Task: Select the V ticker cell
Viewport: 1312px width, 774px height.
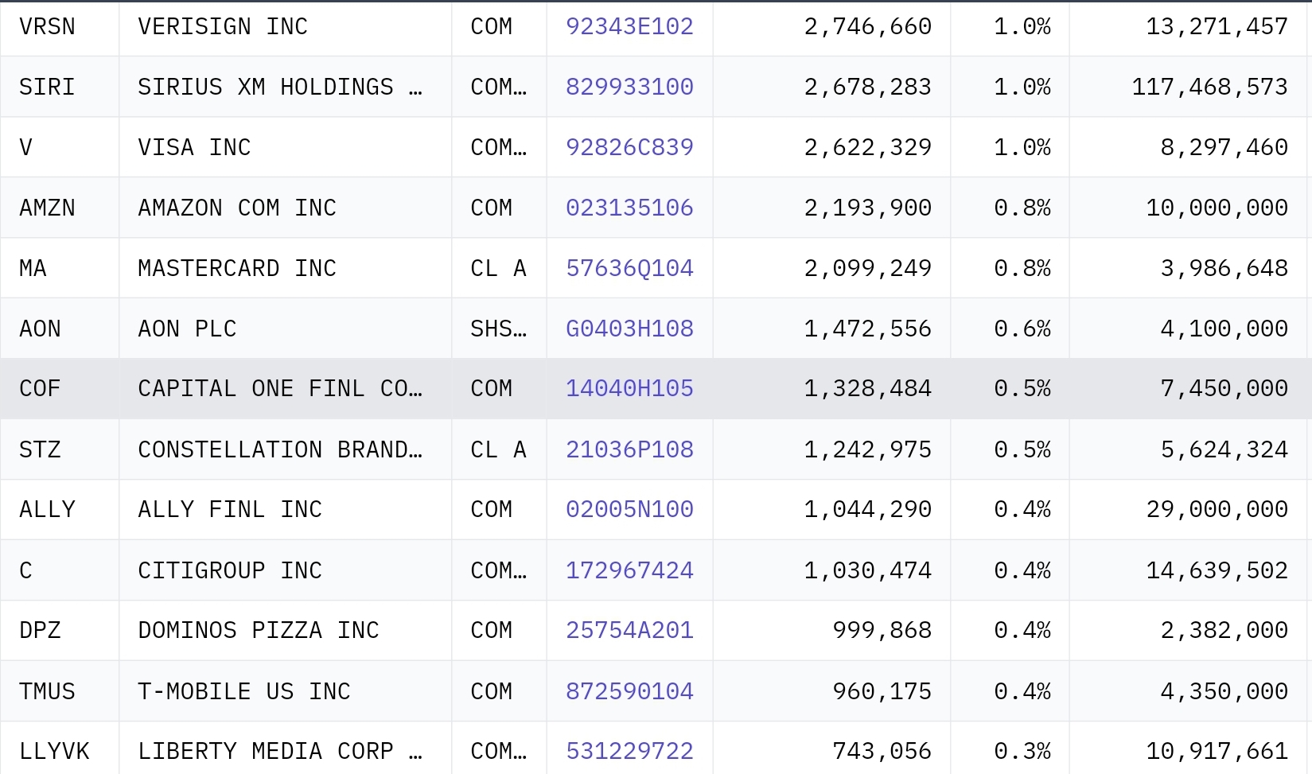Action: pyautogui.click(x=60, y=147)
